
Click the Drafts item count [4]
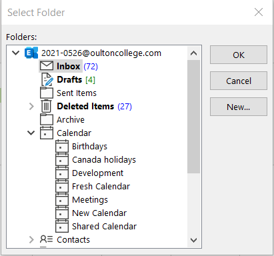click(90, 79)
